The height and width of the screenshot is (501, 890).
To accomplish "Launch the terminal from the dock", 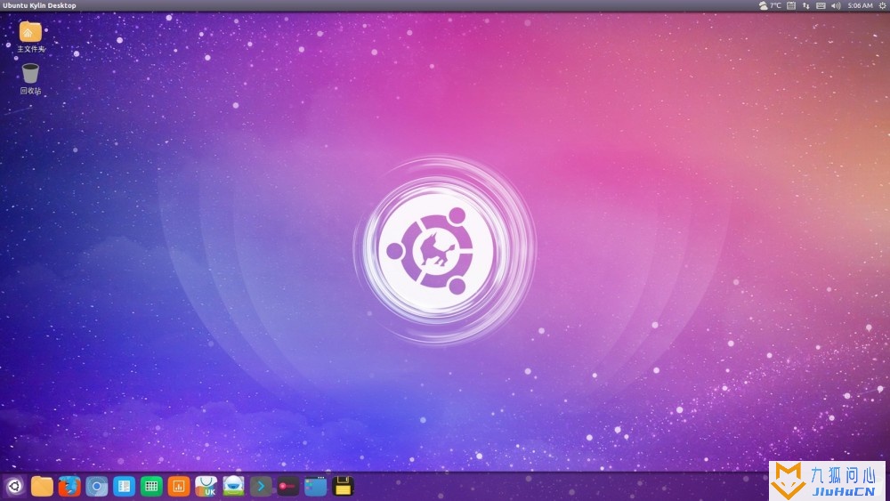I will point(261,486).
